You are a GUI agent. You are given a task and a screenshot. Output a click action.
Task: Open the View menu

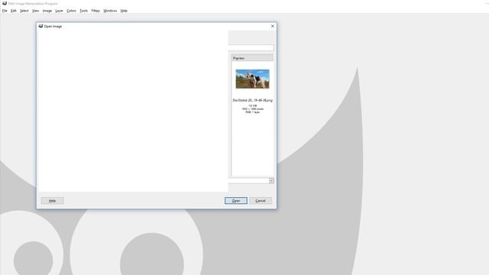click(x=36, y=11)
